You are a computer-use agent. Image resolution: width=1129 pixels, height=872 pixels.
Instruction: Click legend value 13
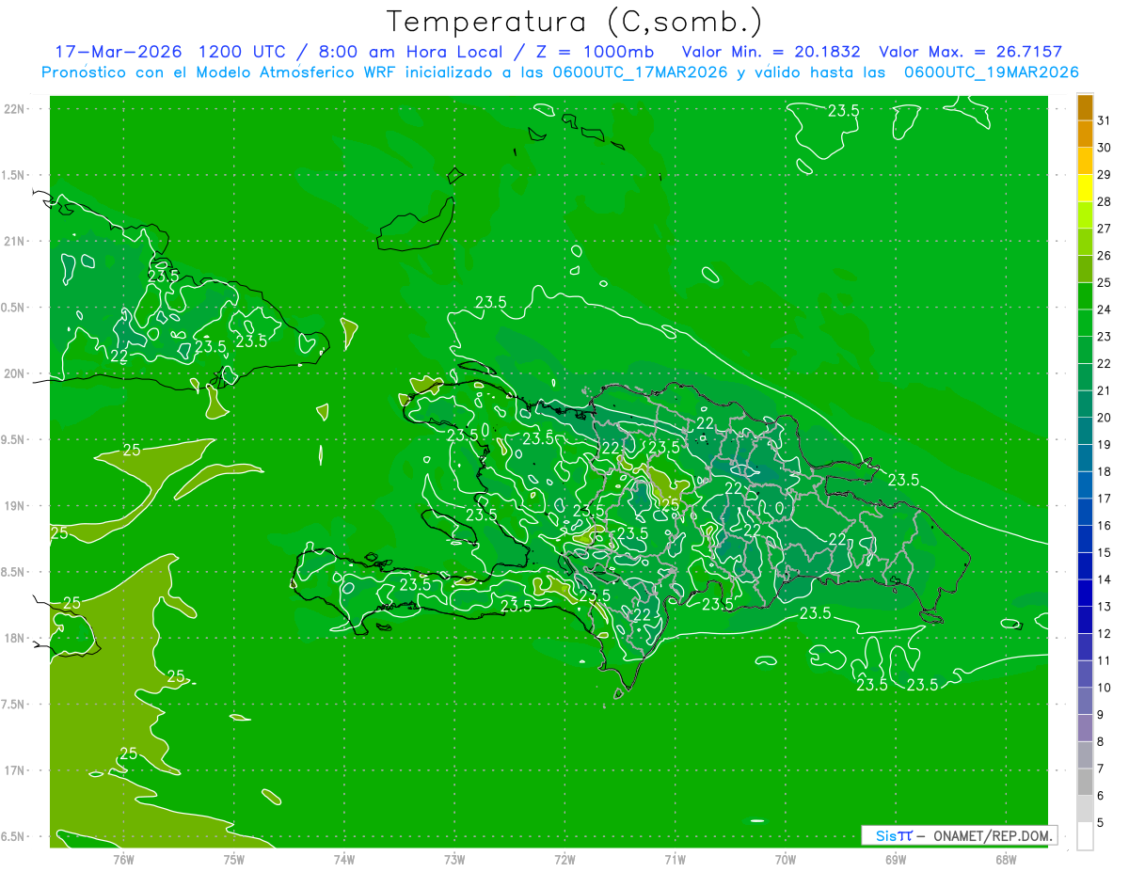[1105, 607]
